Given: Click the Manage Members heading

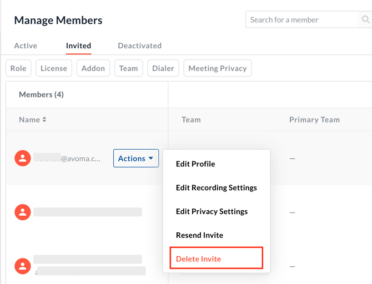Looking at the screenshot, I should pos(58,20).
